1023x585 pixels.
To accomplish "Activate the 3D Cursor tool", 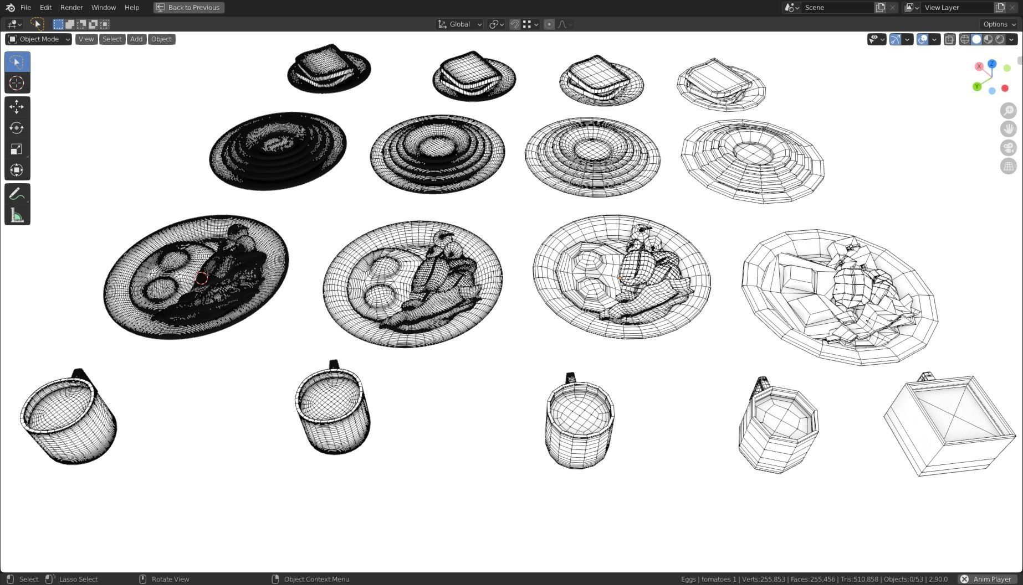I will pos(17,83).
